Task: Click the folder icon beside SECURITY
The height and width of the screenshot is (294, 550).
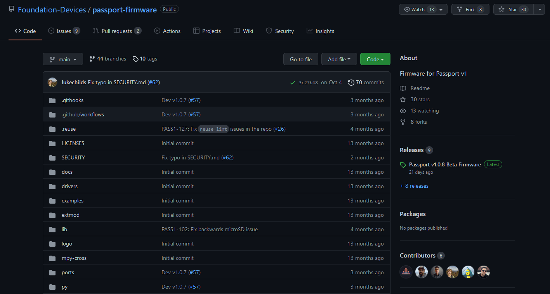Action: [52, 158]
